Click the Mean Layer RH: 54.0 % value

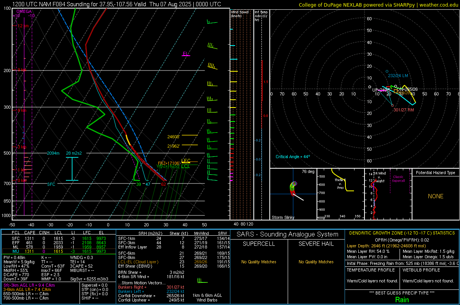(x=368, y=251)
